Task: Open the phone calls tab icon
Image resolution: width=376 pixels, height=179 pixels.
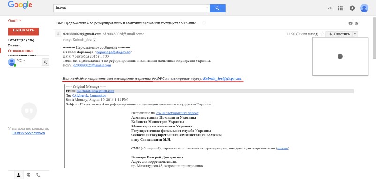Action: pyautogui.click(x=38, y=175)
